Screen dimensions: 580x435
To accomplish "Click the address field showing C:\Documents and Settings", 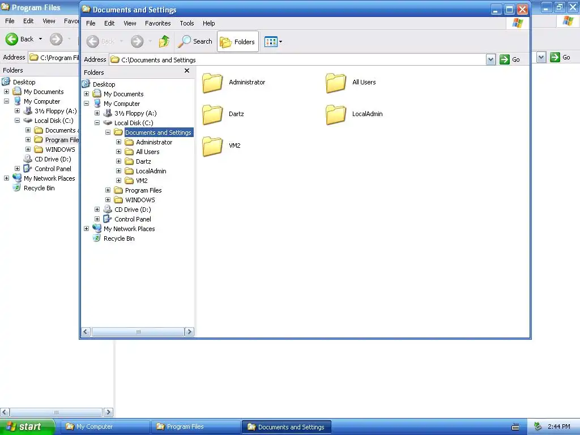I will click(298, 59).
